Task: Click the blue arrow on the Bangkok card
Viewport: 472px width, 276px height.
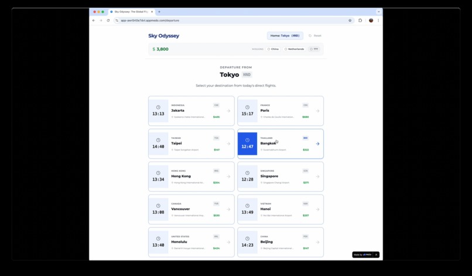Action: click(317, 144)
